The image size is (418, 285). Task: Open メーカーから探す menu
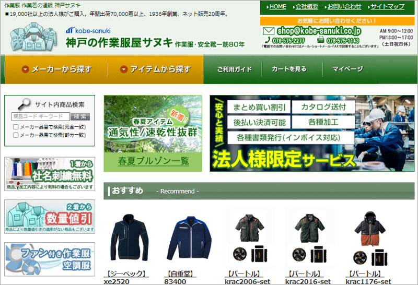pyautogui.click(x=56, y=69)
